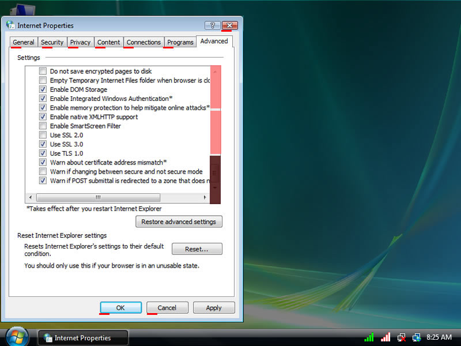Disable the Use TLS 1.0 option
This screenshot has width=461, height=346.
pyautogui.click(x=43, y=153)
